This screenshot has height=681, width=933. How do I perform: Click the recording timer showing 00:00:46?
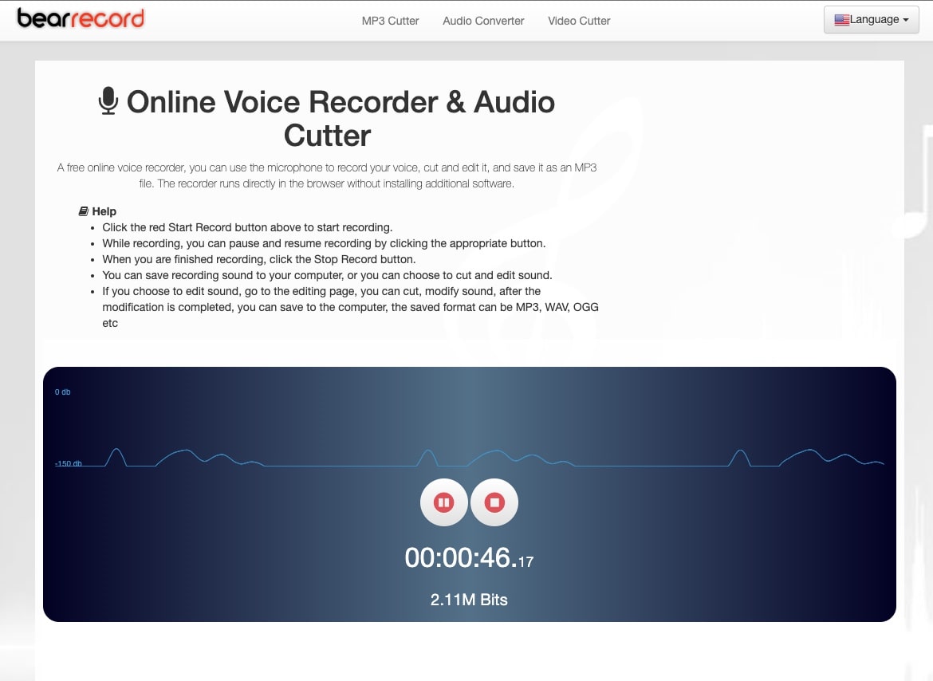click(x=469, y=557)
